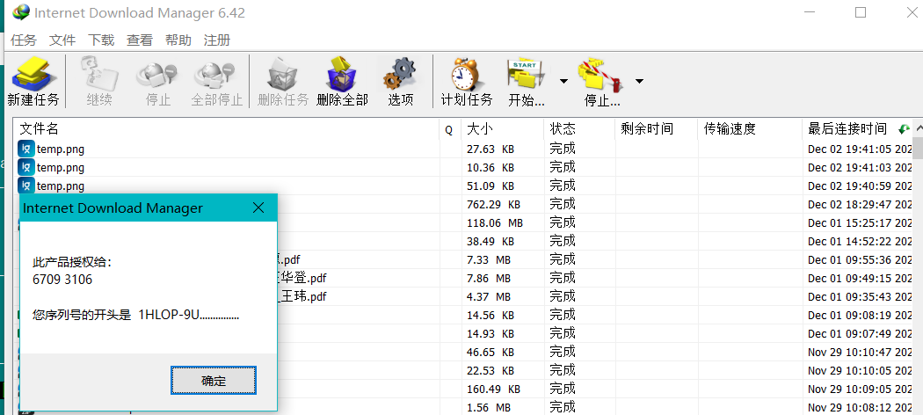
Task: Click date Dec 01 14:52:22 cell
Action: pyautogui.click(x=860, y=241)
